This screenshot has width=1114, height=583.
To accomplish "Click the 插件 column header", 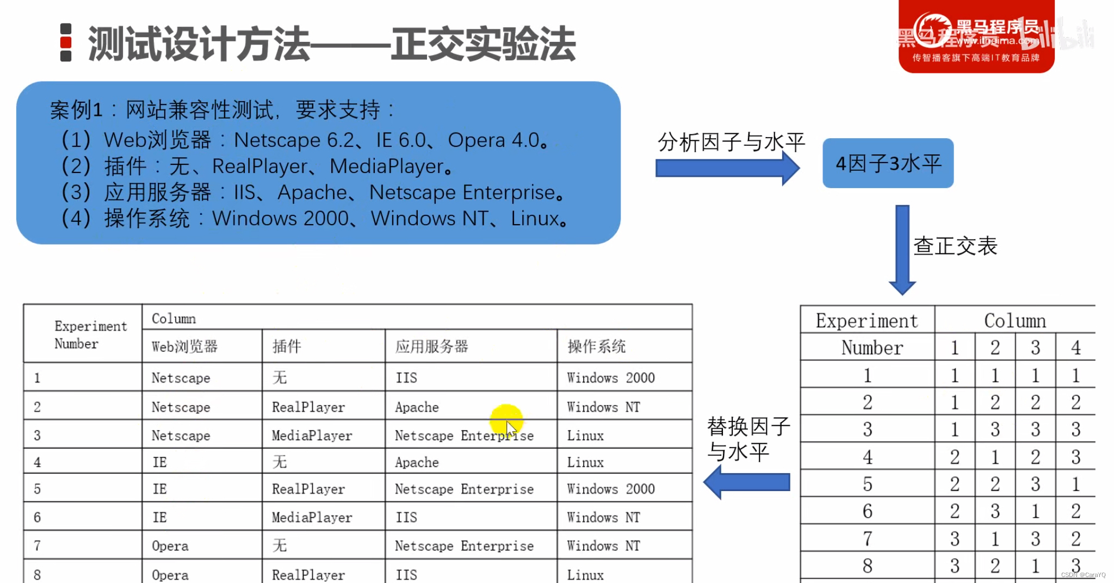I will tap(323, 346).
